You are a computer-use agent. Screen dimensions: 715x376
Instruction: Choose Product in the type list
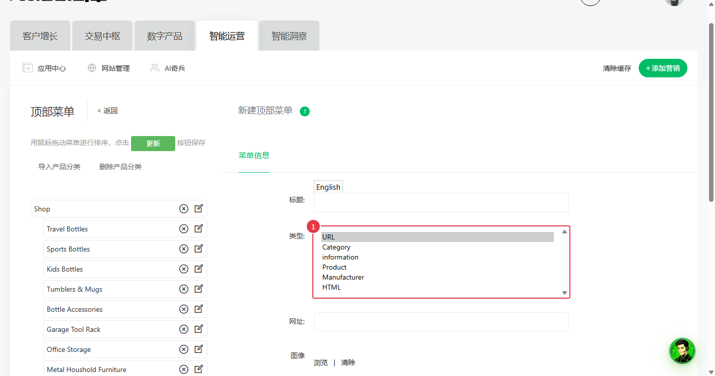click(x=437, y=267)
